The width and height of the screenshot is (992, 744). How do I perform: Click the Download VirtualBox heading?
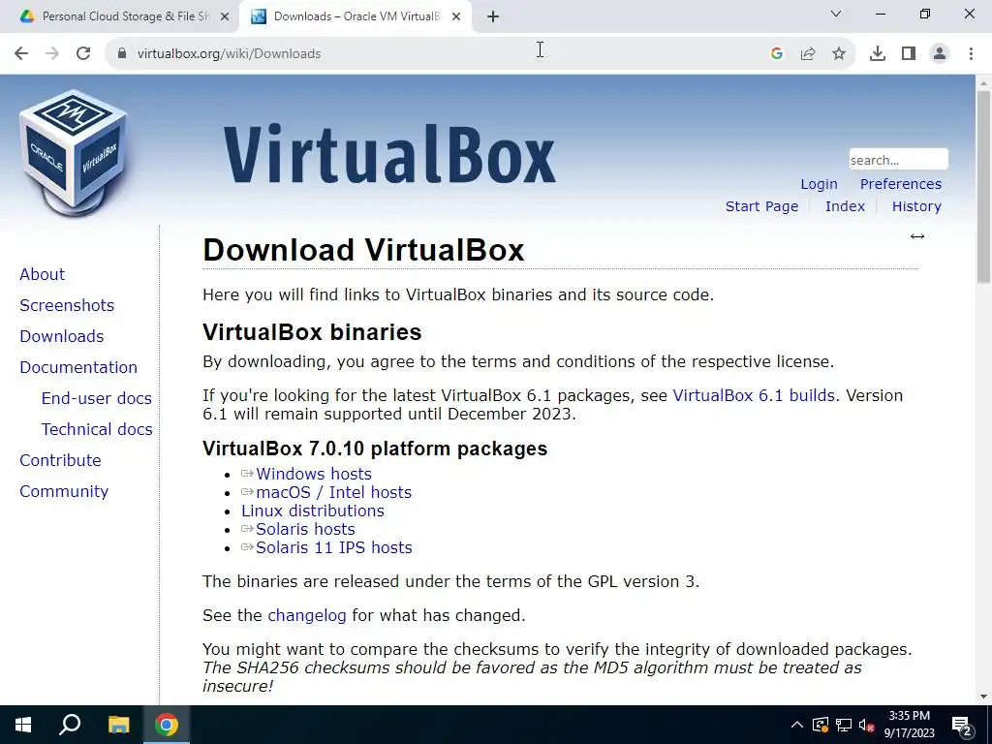(x=363, y=250)
